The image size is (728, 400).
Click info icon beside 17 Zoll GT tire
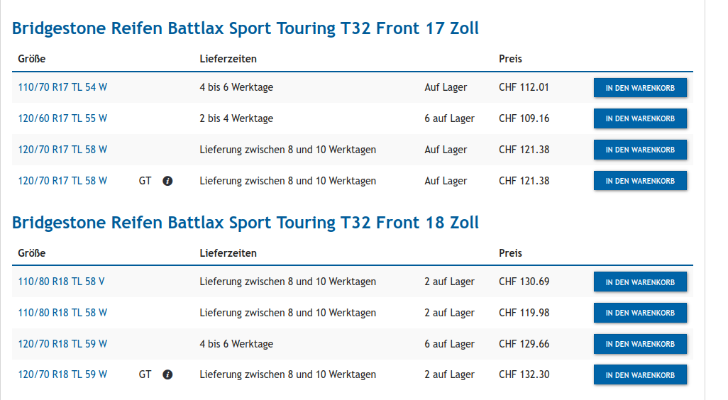click(167, 181)
